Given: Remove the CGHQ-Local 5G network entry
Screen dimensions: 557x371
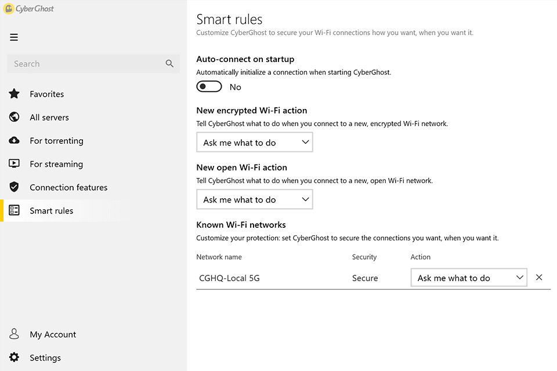Looking at the screenshot, I should (539, 278).
